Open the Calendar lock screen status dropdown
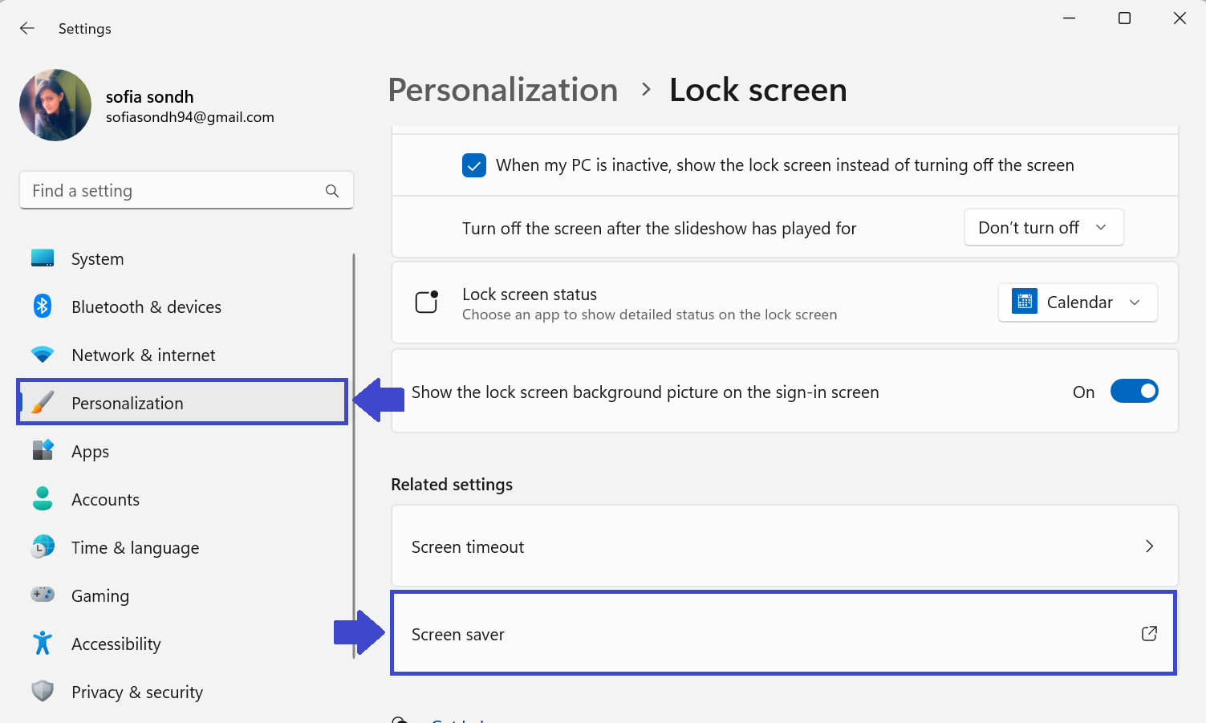Viewport: 1206px width, 723px height. tap(1077, 303)
